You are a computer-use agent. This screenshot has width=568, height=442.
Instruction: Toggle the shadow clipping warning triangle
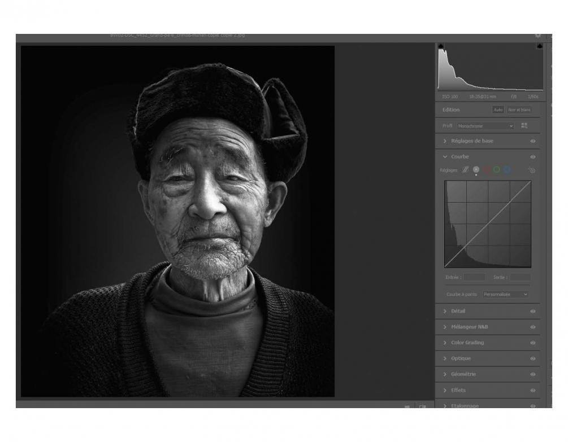441,46
